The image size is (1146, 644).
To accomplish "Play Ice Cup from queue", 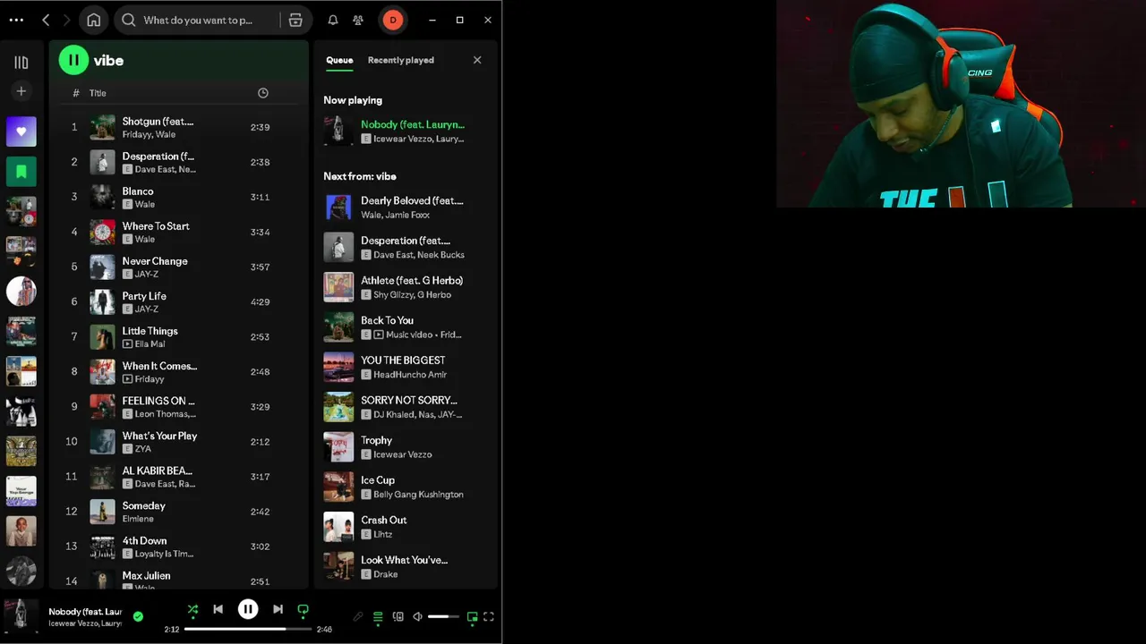I will coord(405,487).
